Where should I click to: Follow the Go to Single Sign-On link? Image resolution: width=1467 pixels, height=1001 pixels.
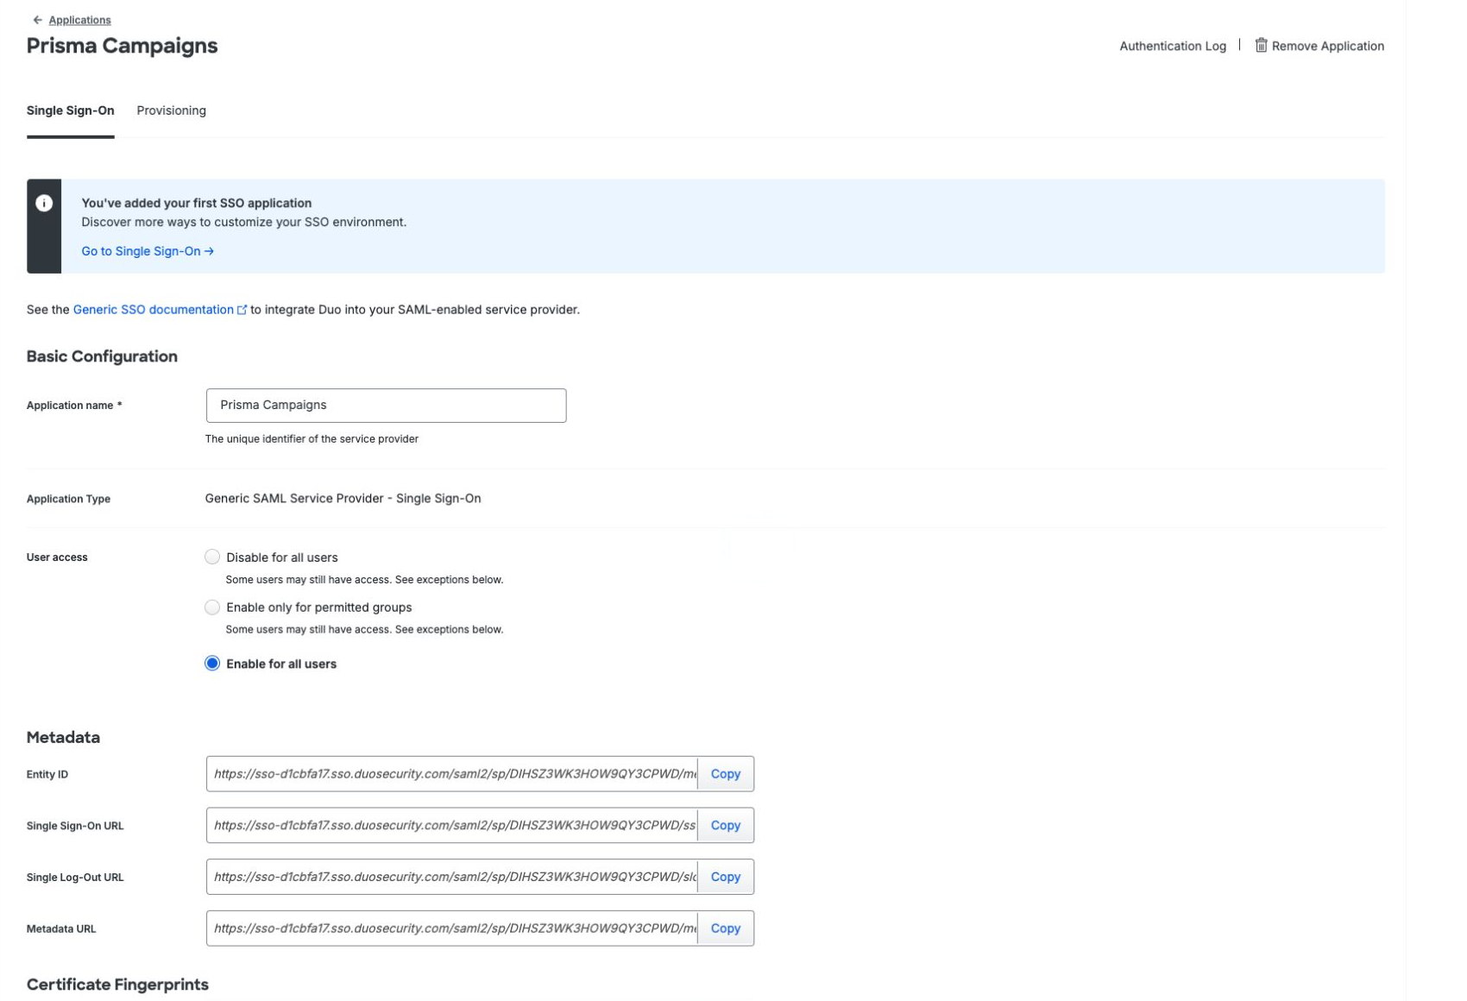(x=148, y=251)
